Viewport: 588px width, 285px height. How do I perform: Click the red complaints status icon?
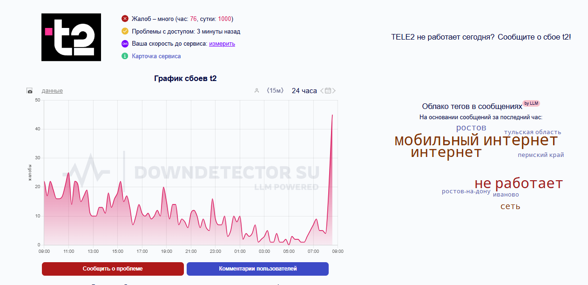tap(125, 19)
